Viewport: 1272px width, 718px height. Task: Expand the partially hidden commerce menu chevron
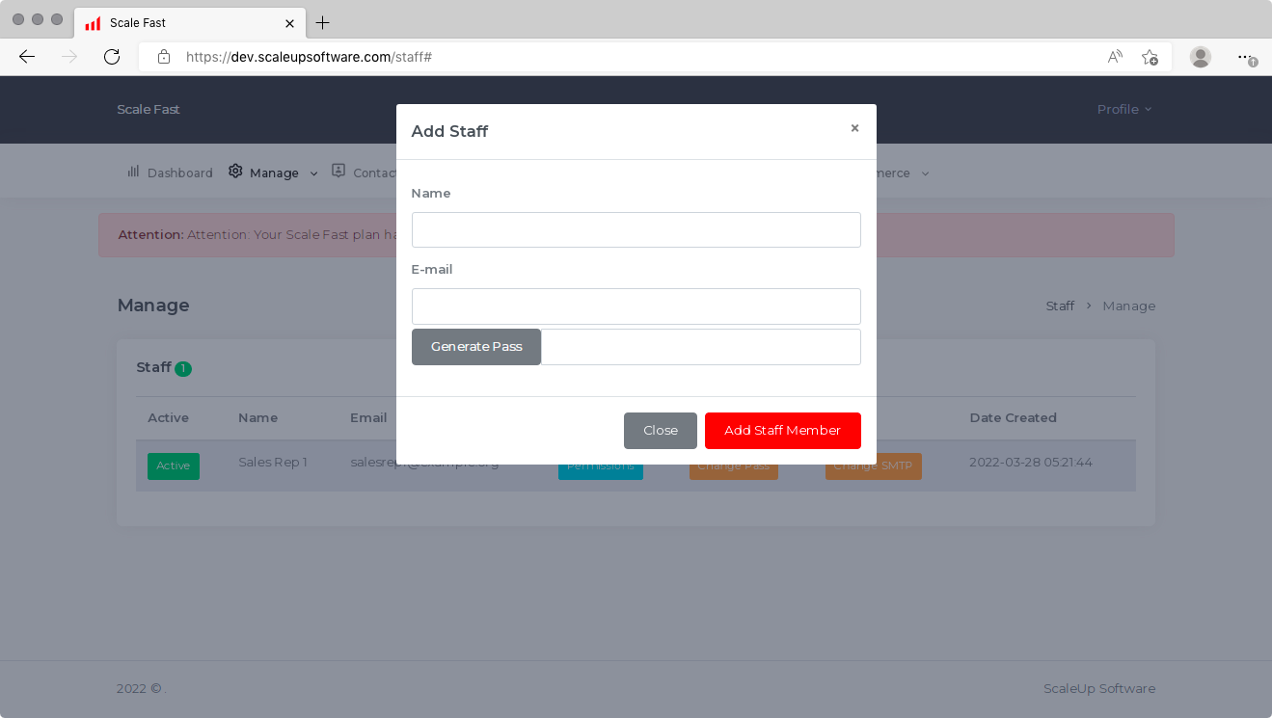[925, 173]
